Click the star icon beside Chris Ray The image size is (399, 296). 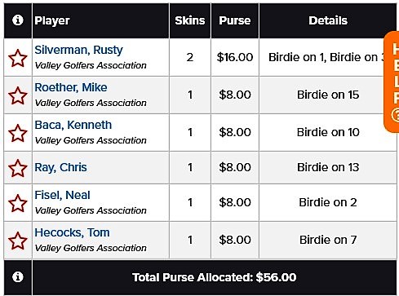[x=18, y=168]
